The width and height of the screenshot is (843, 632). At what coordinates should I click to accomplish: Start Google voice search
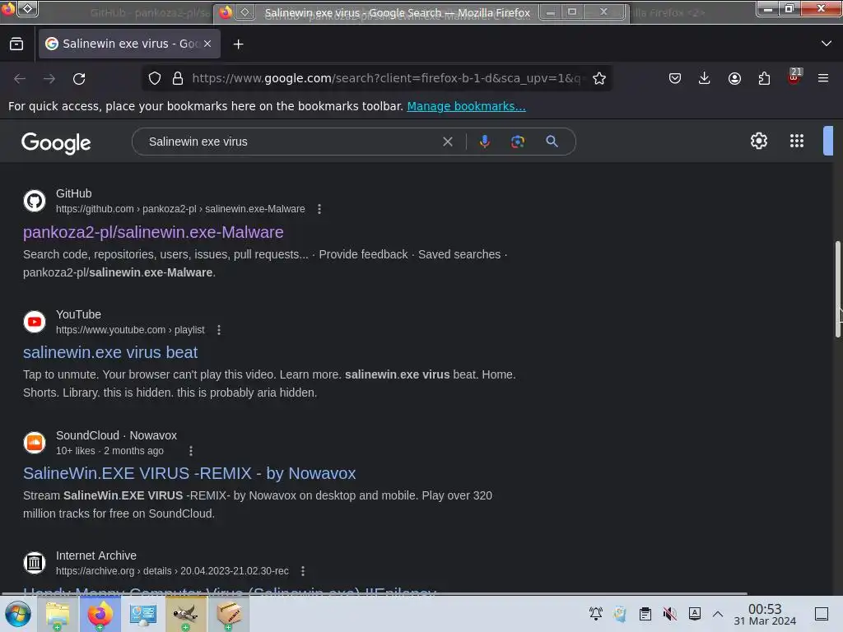(x=484, y=142)
